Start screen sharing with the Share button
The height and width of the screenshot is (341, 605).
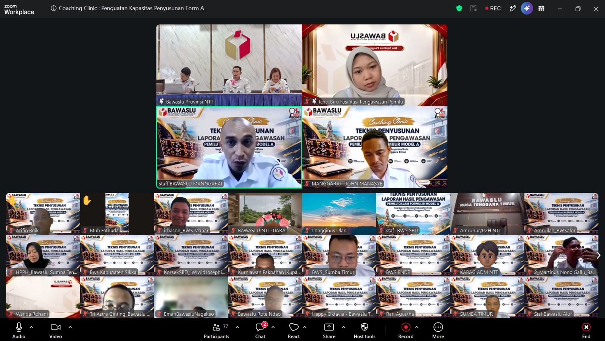click(x=329, y=330)
